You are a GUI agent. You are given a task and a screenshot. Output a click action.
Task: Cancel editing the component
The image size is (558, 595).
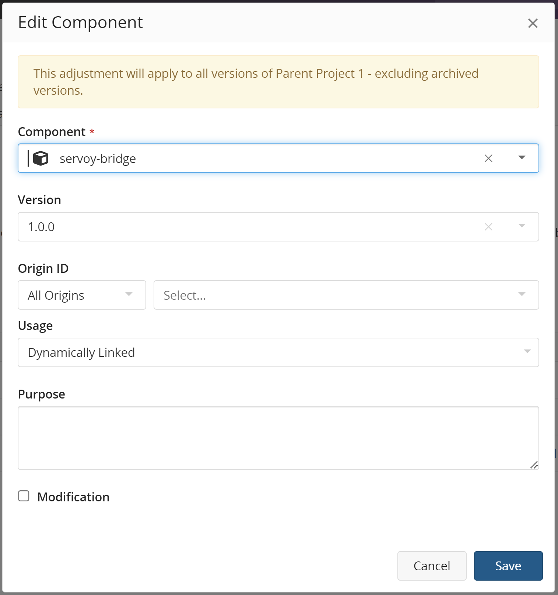tap(432, 566)
